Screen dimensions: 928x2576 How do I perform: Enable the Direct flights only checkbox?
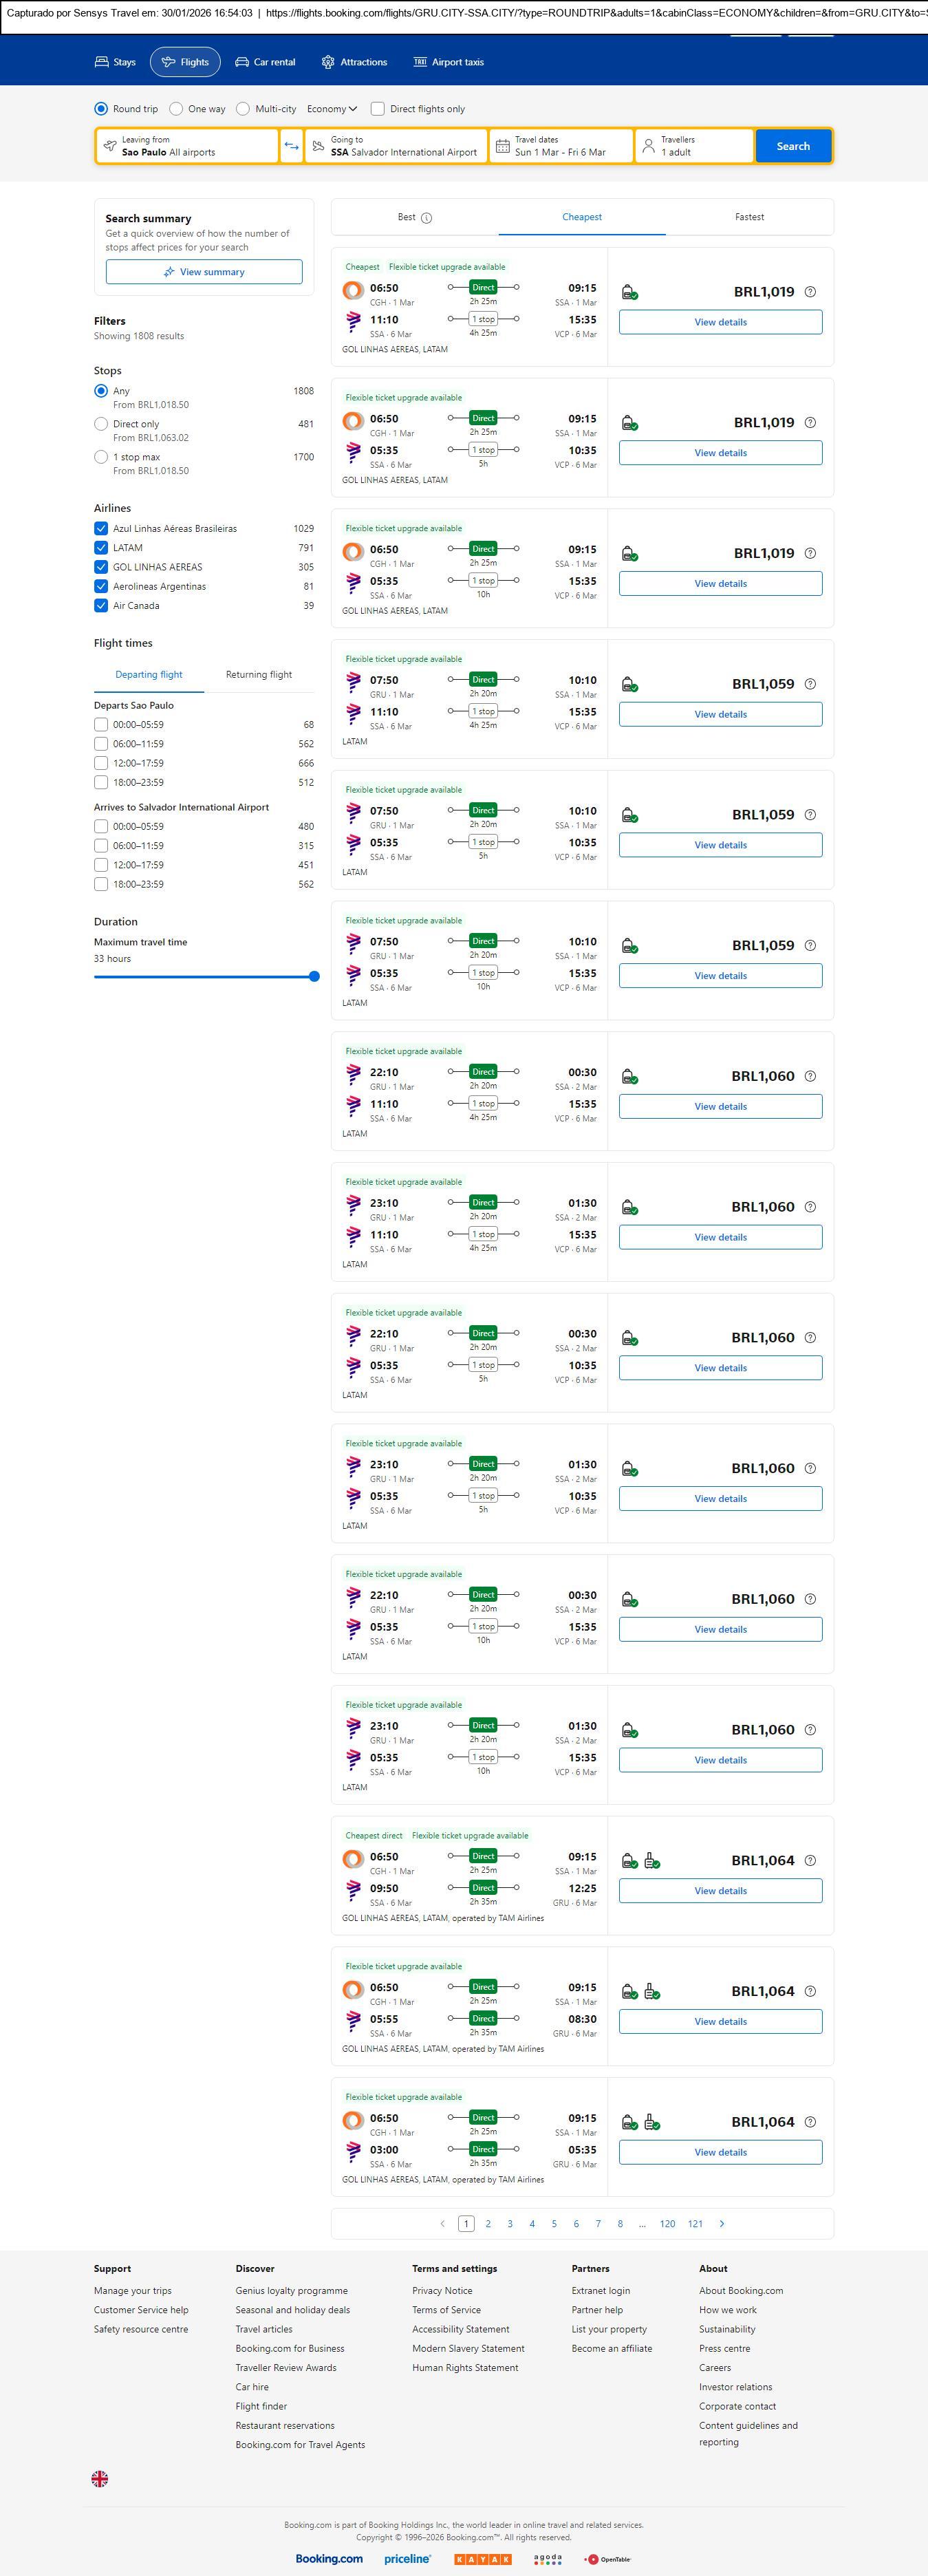tap(378, 109)
